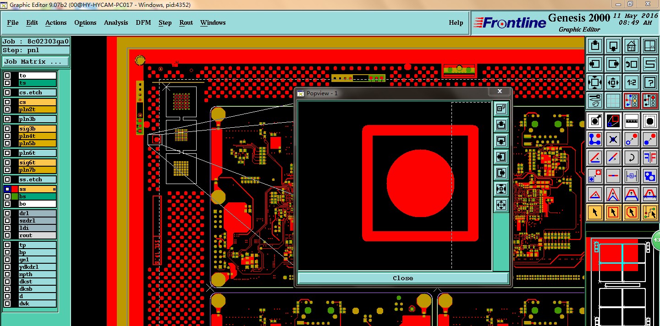
Task: Toggle the grid display icon
Action: pyautogui.click(x=613, y=101)
